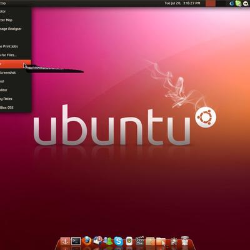Open the Docky anchor icon in the dock
Viewport: 250px width, 250px height.
point(65,241)
